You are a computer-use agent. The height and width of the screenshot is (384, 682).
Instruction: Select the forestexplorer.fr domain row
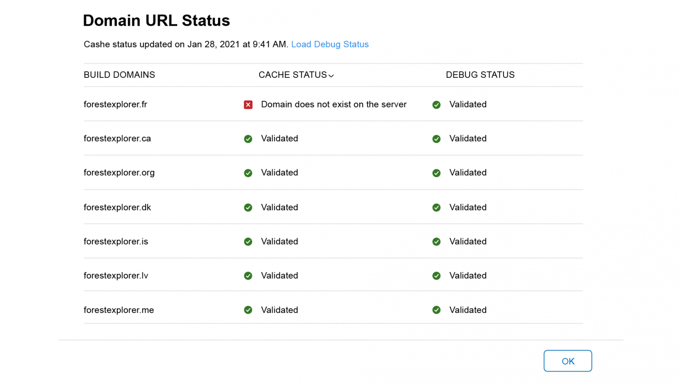(333, 104)
